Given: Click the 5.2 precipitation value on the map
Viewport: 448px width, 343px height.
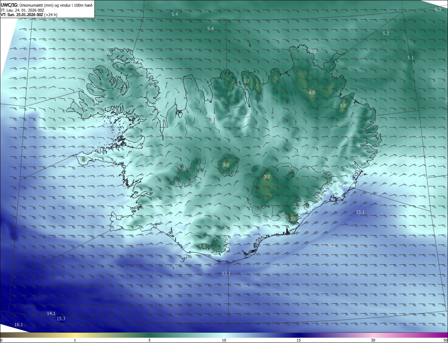Looking at the screenshot, I should [386, 33].
